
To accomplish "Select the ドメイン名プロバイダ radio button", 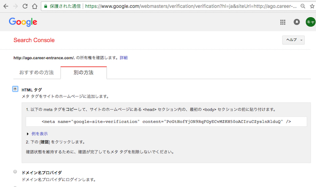I will 15,172.
